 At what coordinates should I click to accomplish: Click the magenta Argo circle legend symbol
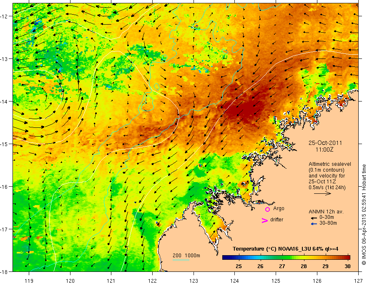click(267, 209)
